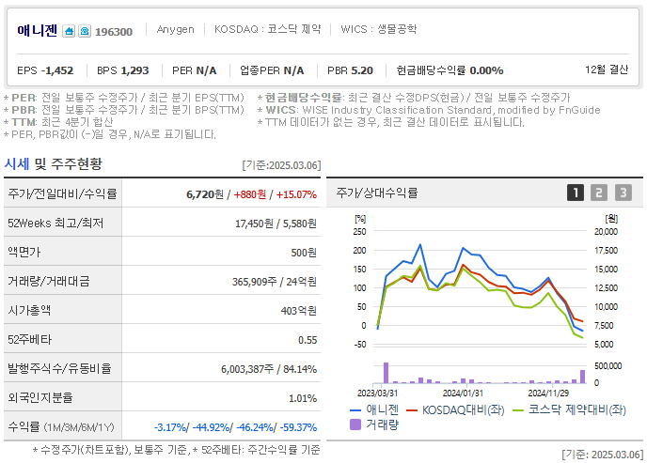Select the 1M return -3.17%
647x463 pixels.
170,427
